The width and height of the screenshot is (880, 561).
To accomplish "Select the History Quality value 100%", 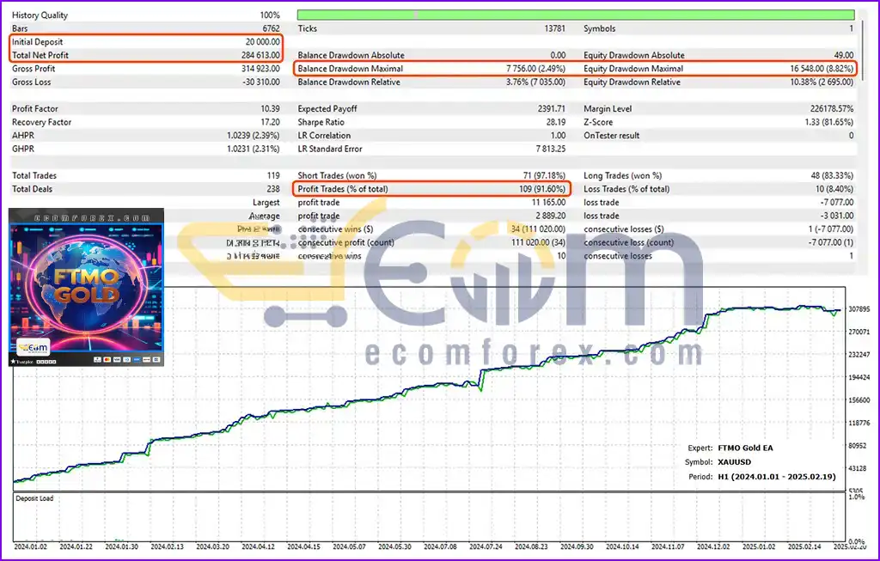I will point(270,15).
